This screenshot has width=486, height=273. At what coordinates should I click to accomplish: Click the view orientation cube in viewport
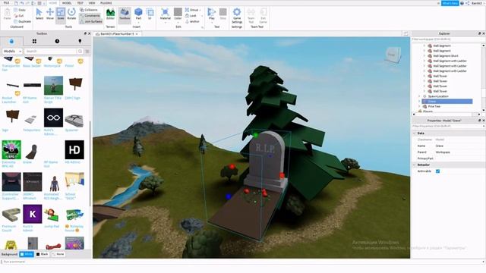coord(393,55)
